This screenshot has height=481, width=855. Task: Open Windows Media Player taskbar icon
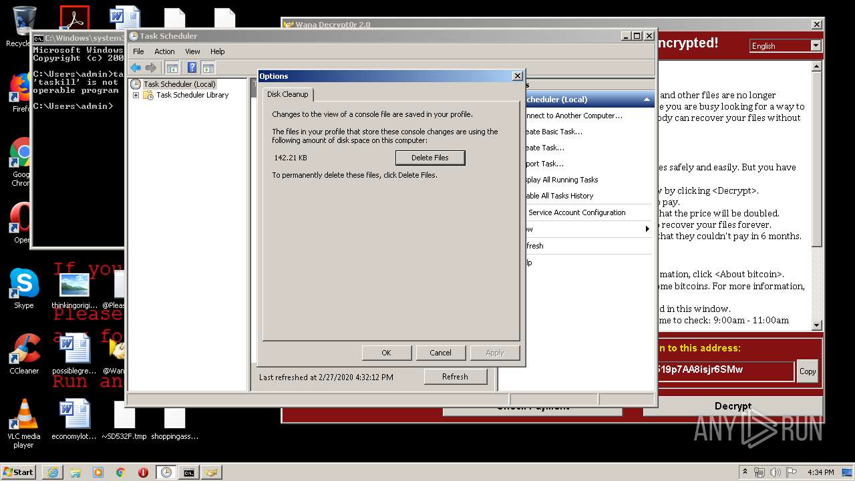pyautogui.click(x=98, y=472)
